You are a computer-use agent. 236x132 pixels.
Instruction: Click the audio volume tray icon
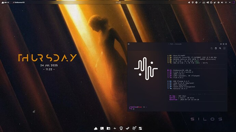tap(222, 2)
